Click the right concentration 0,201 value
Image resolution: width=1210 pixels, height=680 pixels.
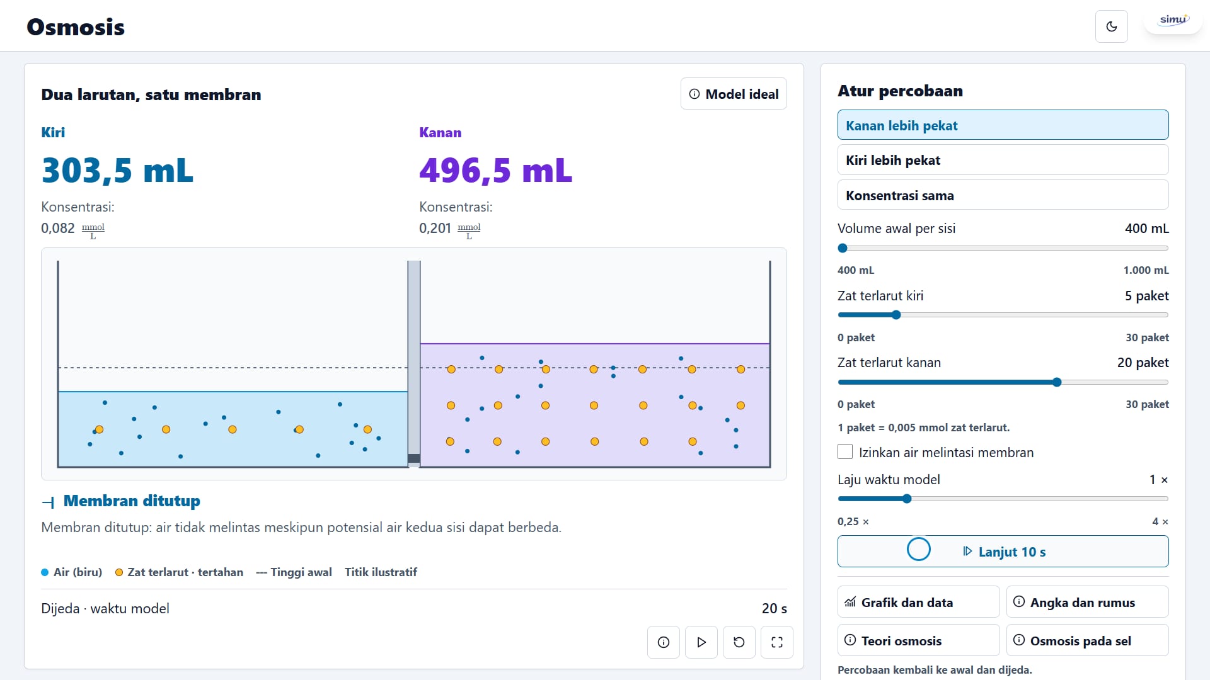click(435, 228)
